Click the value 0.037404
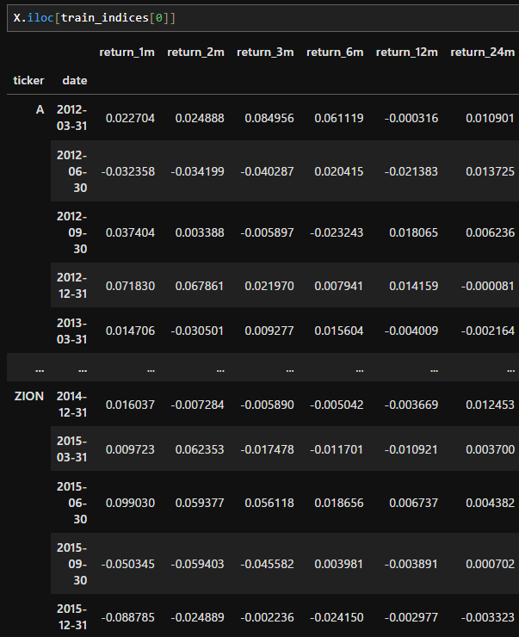Image resolution: width=519 pixels, height=637 pixels. point(130,232)
